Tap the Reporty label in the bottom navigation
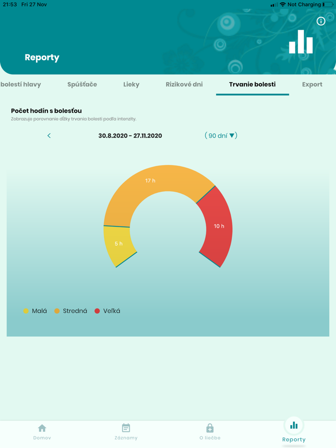This screenshot has width=336, height=448. 294,440
